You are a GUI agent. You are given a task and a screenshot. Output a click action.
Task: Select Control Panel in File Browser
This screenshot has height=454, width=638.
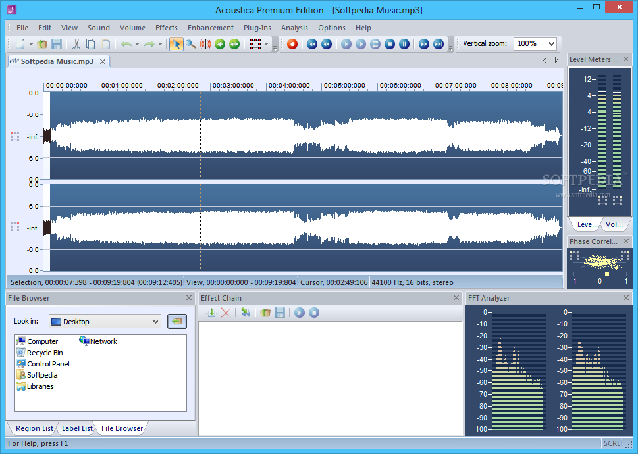click(x=43, y=364)
